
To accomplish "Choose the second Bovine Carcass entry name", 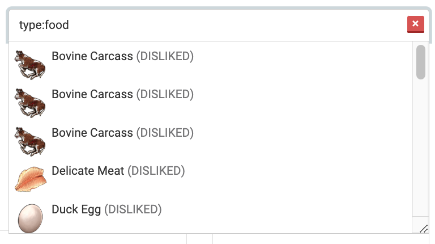I will tap(92, 94).
